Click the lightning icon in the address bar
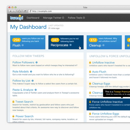The image size is (130, 130). (30, 11)
